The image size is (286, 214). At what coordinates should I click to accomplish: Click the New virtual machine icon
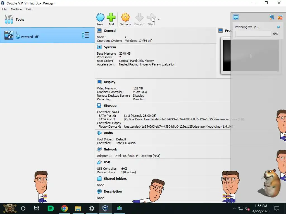[100, 17]
